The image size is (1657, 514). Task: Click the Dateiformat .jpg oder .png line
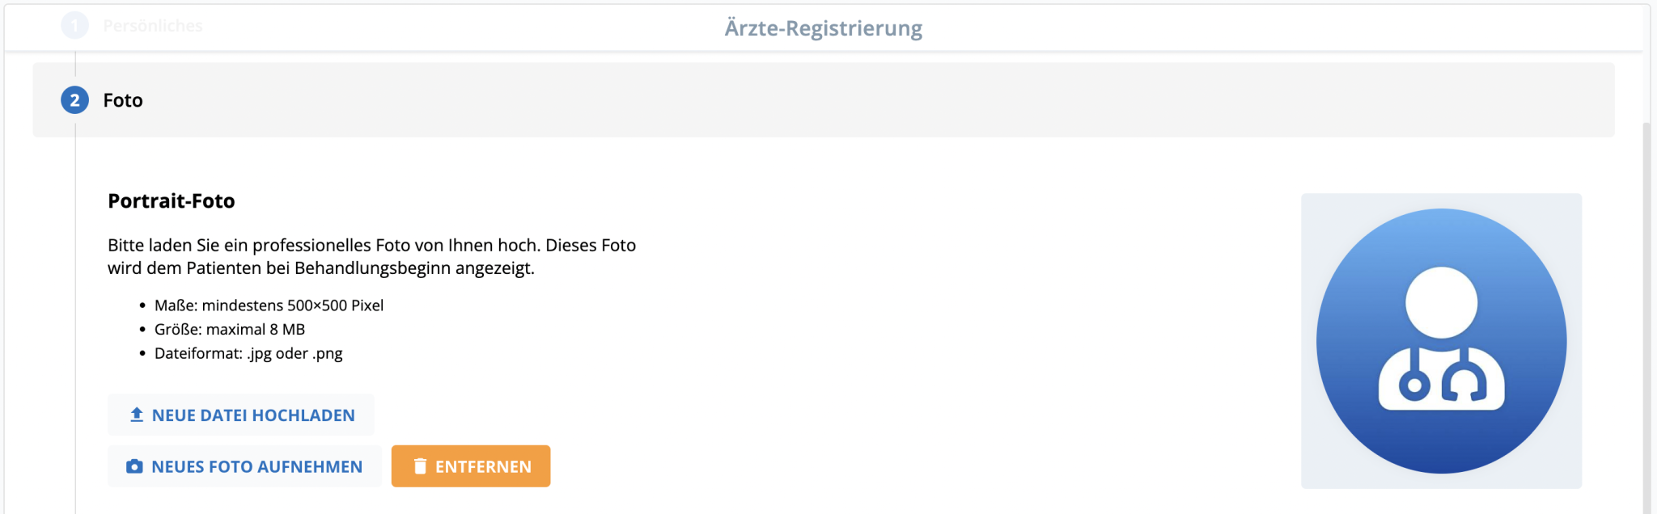248,353
